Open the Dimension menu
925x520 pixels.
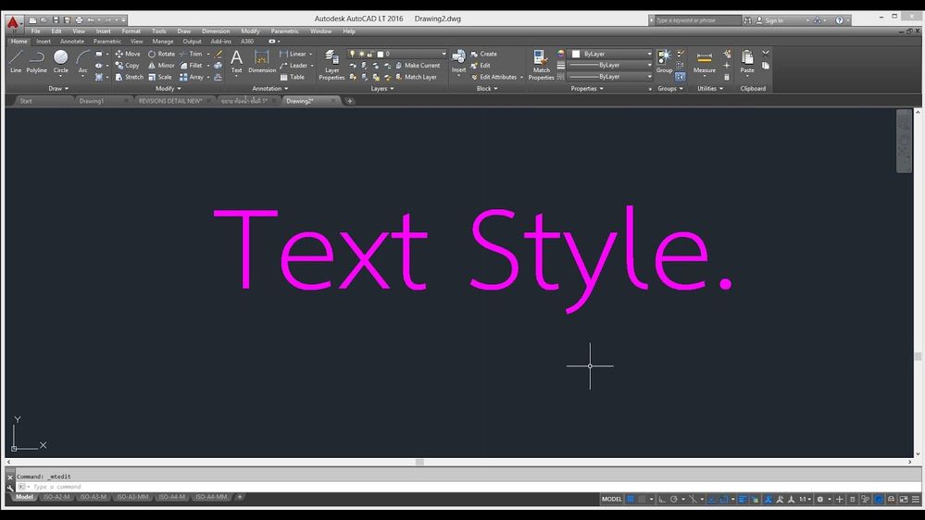pyautogui.click(x=216, y=31)
